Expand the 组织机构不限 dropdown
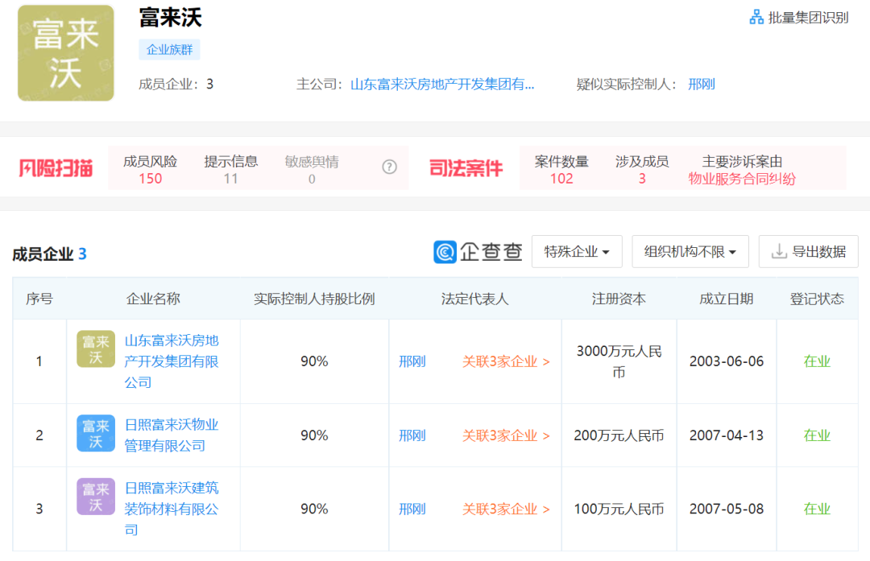Screen dimensions: 870x561 (690, 252)
